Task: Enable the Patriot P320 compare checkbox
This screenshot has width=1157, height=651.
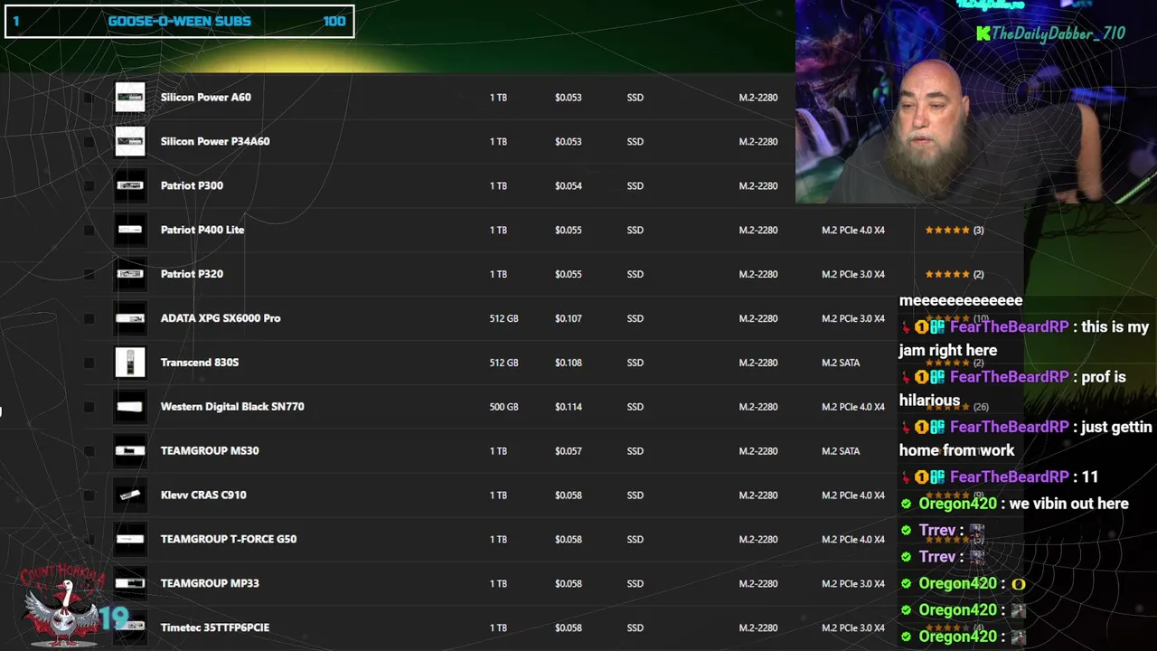Action: (x=89, y=275)
